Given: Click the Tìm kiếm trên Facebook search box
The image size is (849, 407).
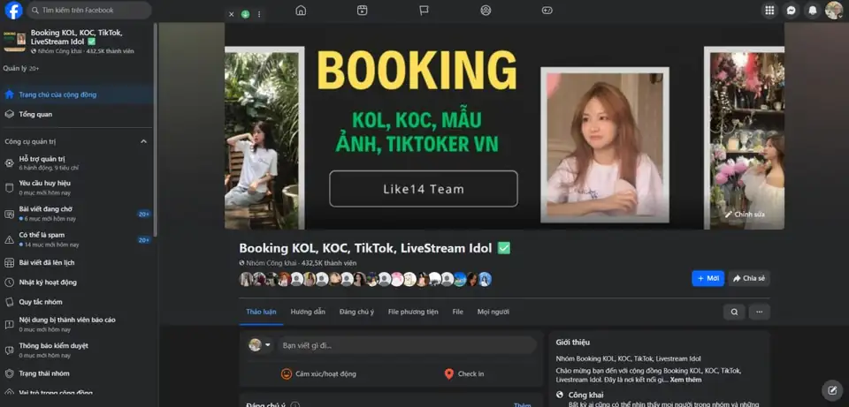Looking at the screenshot, I should (x=89, y=11).
